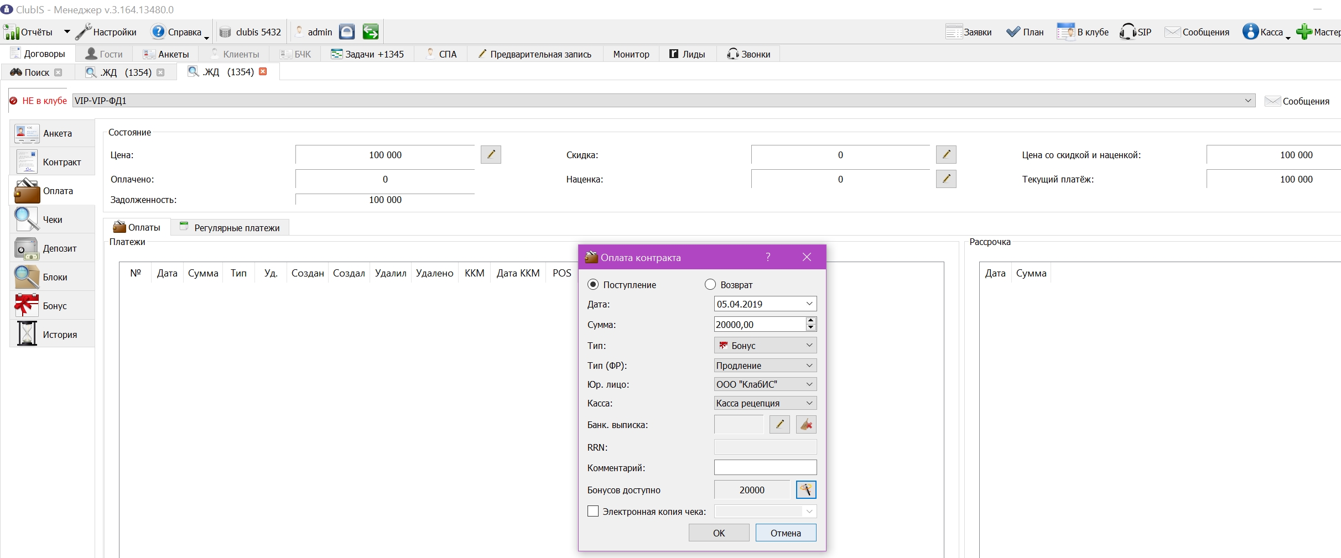
Task: Switch to the Лиды tab
Action: tap(687, 54)
